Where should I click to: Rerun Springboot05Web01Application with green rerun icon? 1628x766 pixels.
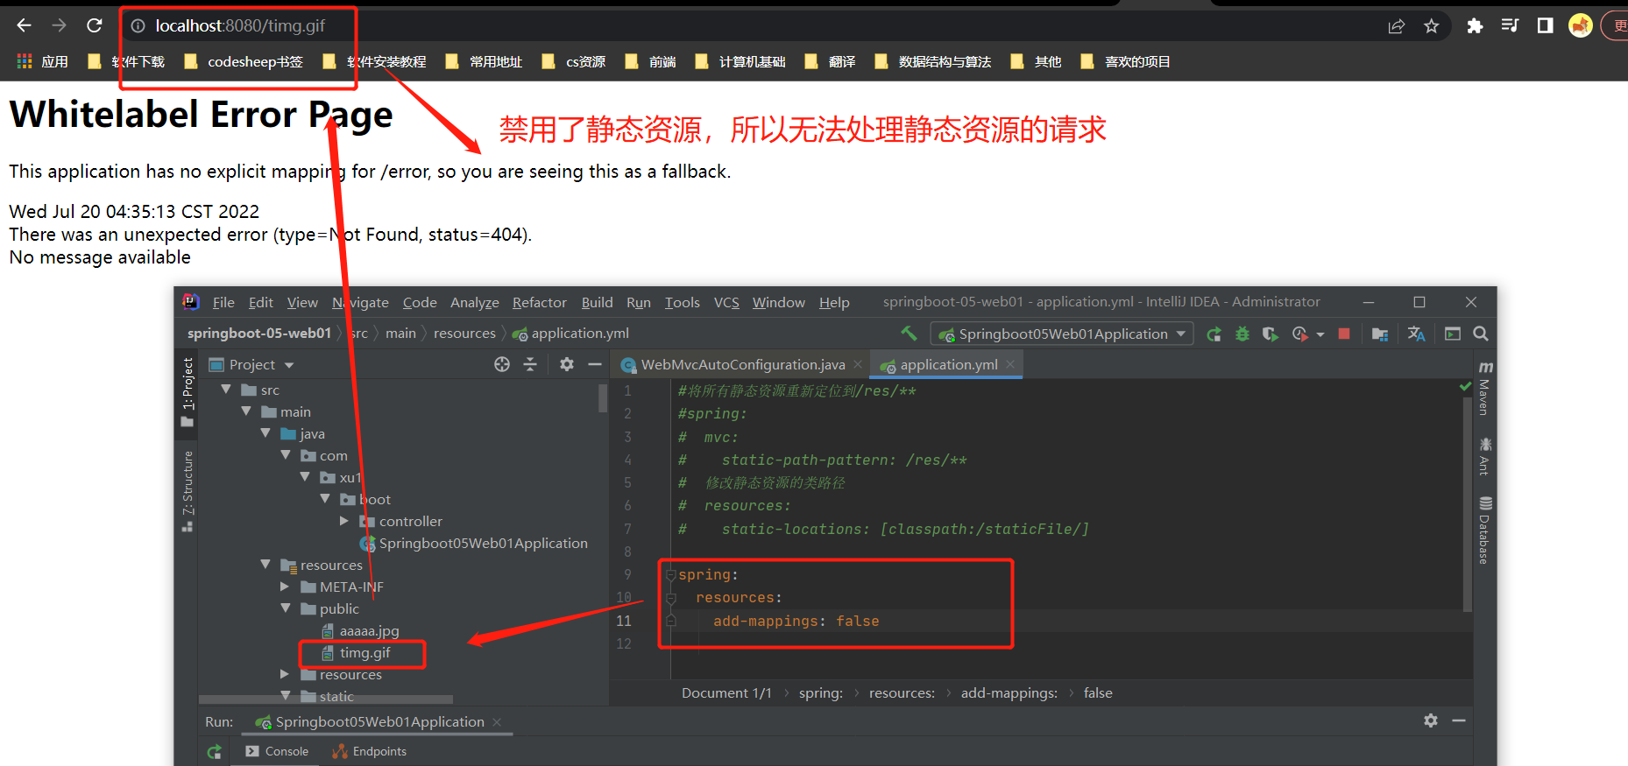pyautogui.click(x=1214, y=334)
